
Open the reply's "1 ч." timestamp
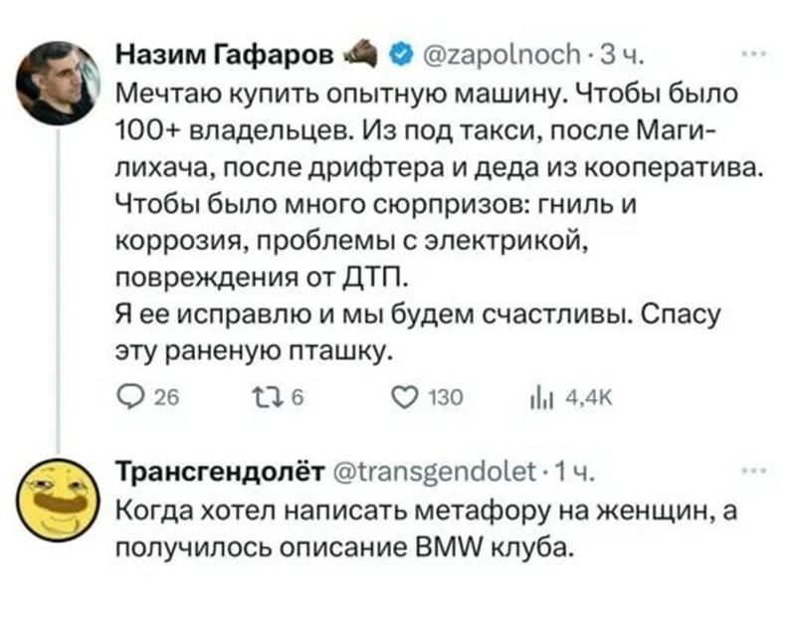(567, 468)
